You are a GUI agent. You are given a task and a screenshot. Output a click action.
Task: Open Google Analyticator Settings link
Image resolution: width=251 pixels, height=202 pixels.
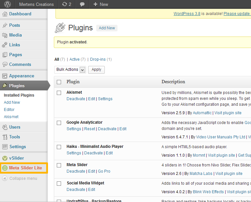74,129
